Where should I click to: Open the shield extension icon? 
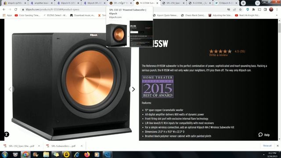pyautogui.click(x=248, y=10)
